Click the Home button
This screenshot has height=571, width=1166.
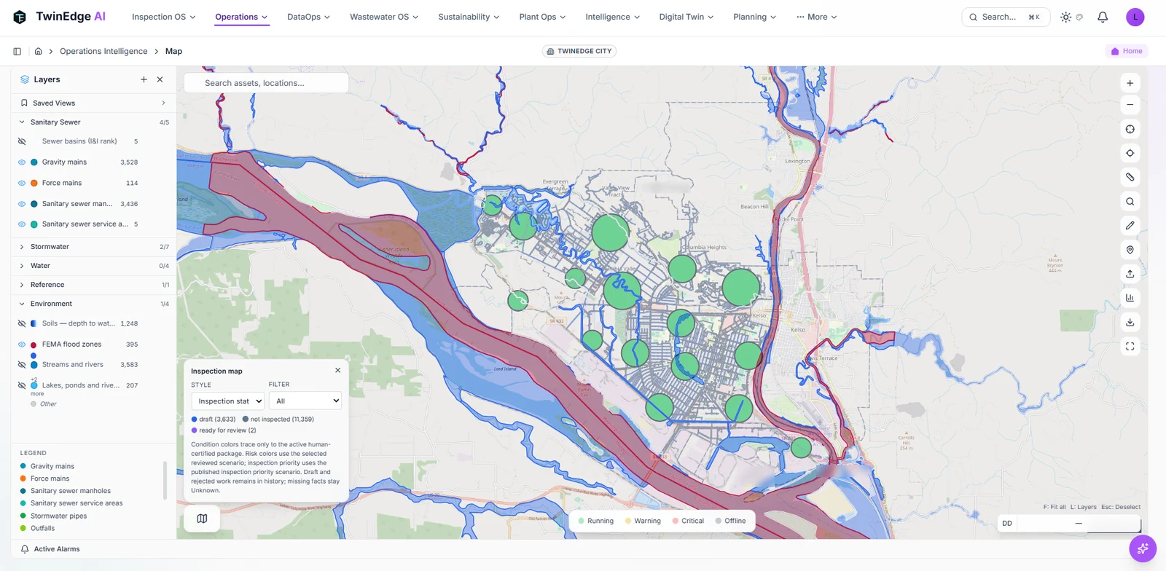coord(1127,51)
